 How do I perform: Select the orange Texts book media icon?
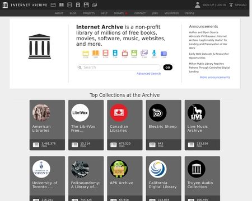click(96, 53)
